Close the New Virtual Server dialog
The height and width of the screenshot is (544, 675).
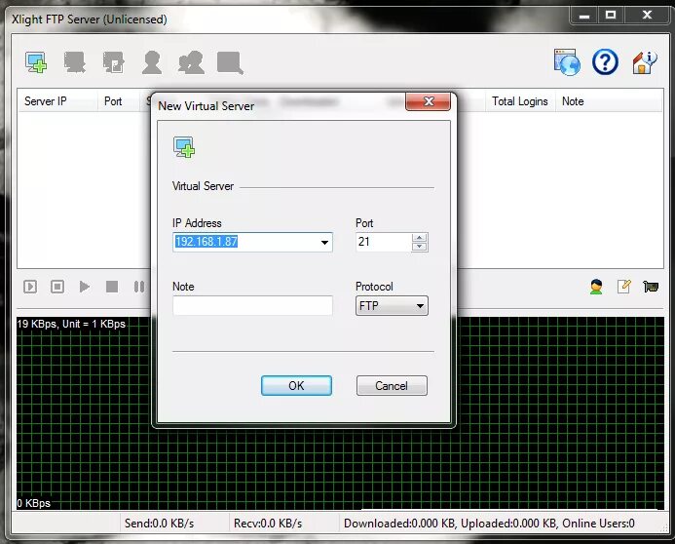(x=428, y=101)
